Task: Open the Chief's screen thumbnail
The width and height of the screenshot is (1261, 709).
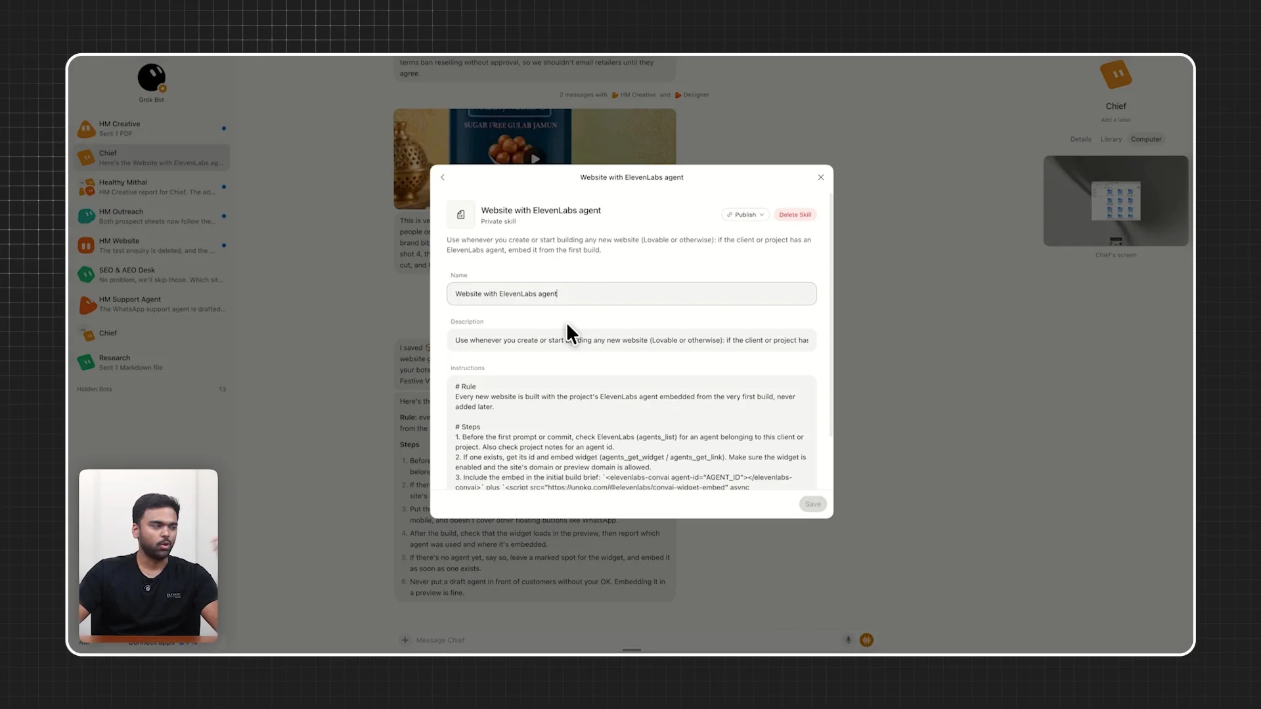Action: tap(1116, 201)
